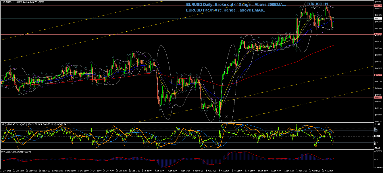Viewport: 383px width, 173px height.
Task: Select the (iv) wave label on chart
Action: pos(226,116)
